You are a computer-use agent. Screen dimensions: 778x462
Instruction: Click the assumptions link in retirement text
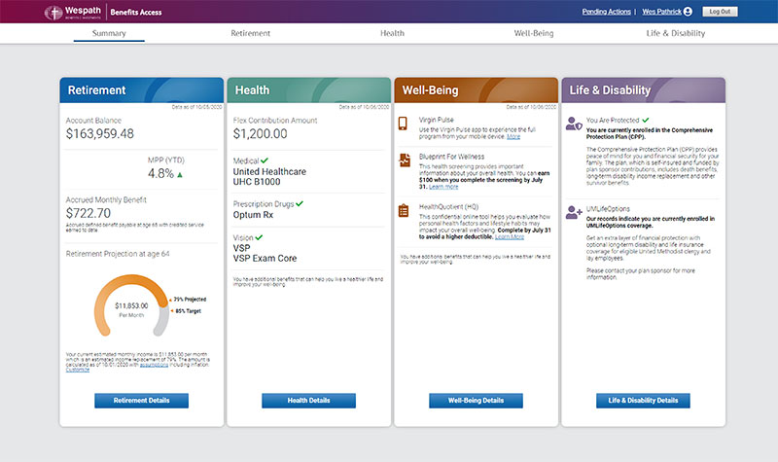coord(154,365)
